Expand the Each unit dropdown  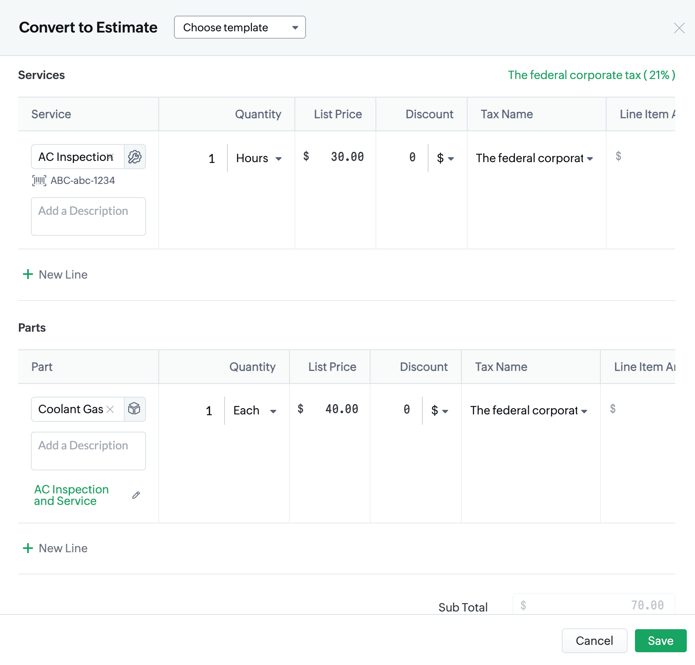[x=255, y=411]
